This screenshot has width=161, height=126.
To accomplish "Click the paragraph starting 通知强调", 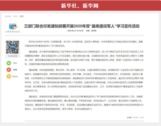I will (x=84, y=58).
